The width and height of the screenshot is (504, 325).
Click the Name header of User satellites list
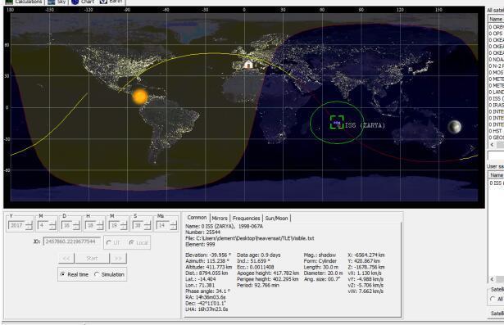pos(496,175)
